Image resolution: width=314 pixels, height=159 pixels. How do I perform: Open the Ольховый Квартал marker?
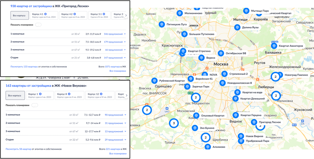click(x=196, y=115)
